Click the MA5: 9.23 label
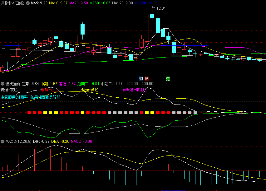Image resolution: width=266 pixels, height=191 pixels. pyautogui.click(x=39, y=3)
